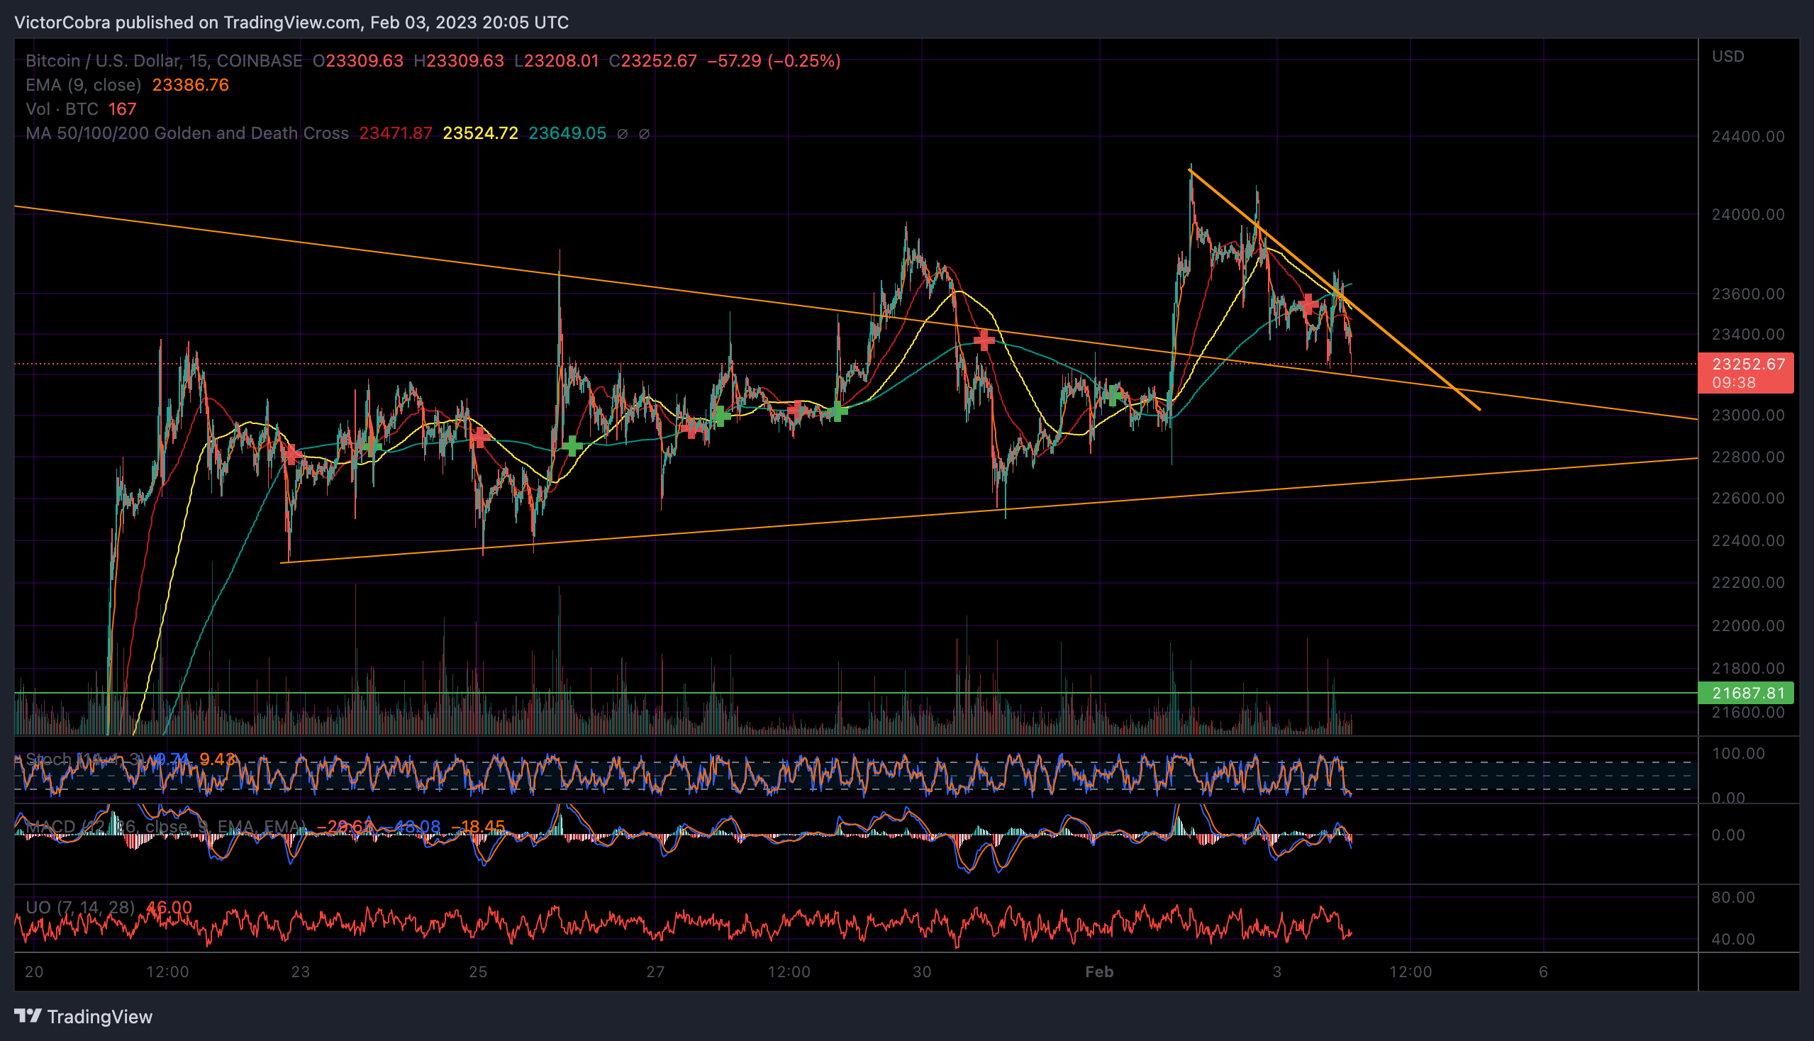Select the red cross marker on Feb 3
The width and height of the screenshot is (1814, 1041).
1308,305
